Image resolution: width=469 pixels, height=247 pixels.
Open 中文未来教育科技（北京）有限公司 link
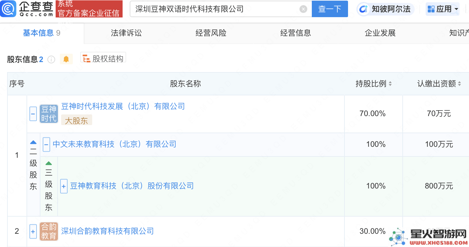pyautogui.click(x=115, y=144)
